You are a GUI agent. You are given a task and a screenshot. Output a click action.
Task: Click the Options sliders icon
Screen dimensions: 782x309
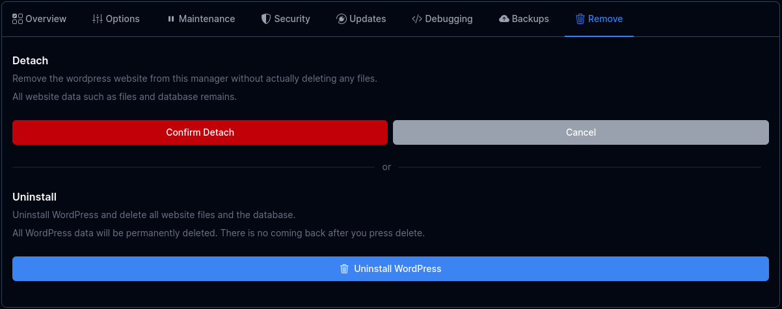[x=98, y=19]
